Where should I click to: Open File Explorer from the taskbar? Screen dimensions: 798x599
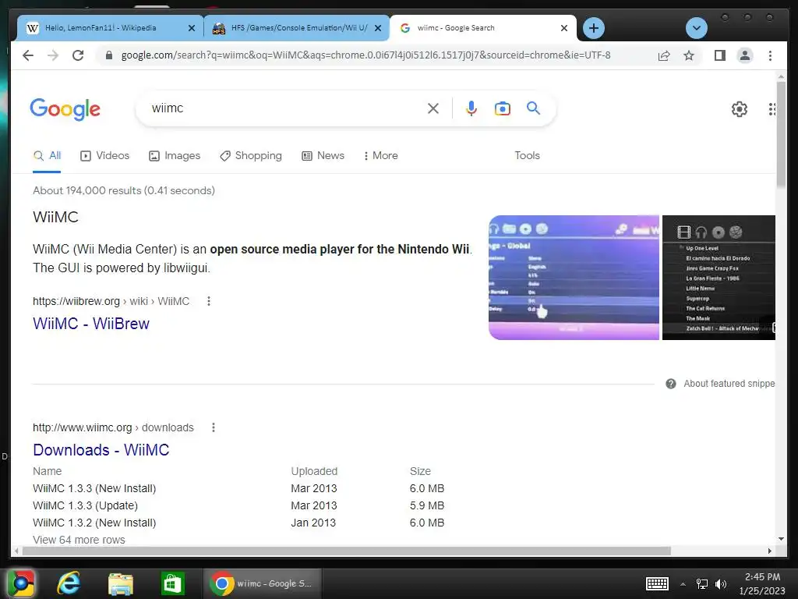(121, 583)
